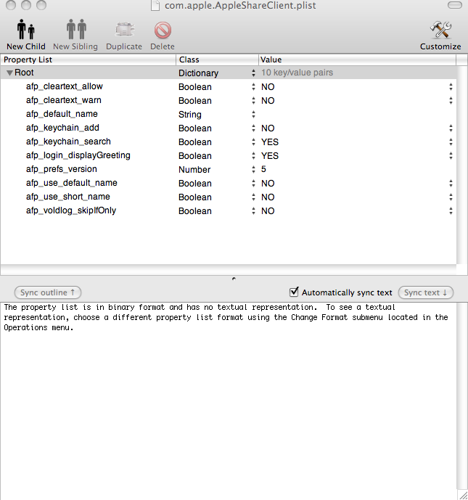Open value popup for afp_login_displayGreeting
This screenshot has width=468, height=500.
pos(451,155)
